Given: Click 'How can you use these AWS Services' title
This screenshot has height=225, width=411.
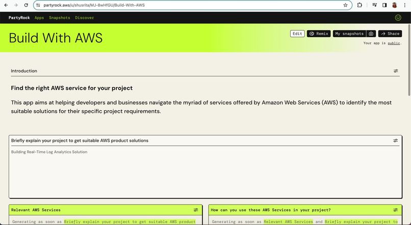Looking at the screenshot, I should [x=271, y=210].
